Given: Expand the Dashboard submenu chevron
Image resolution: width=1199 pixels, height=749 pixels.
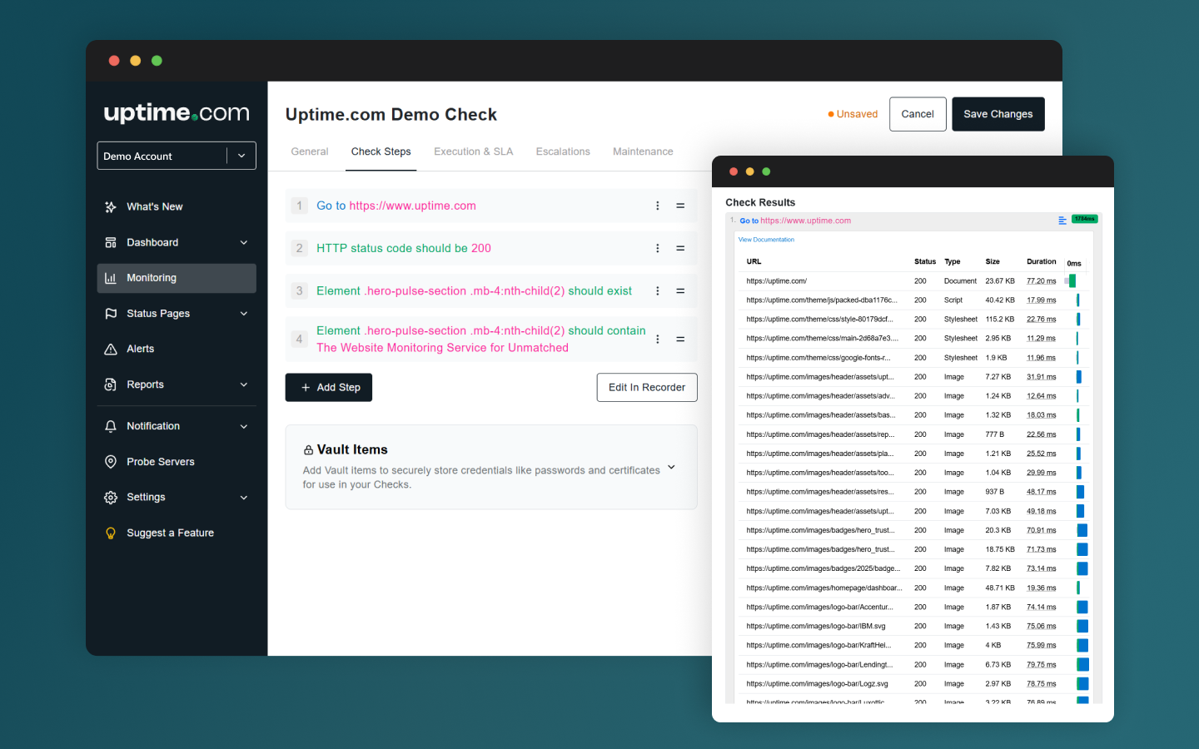Looking at the screenshot, I should 244,243.
